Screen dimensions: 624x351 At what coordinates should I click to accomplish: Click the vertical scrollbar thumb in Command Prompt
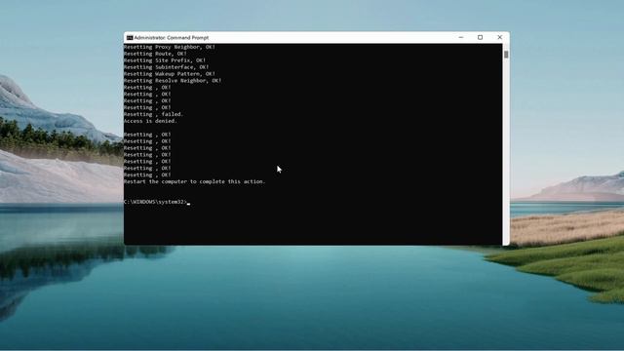click(x=506, y=55)
